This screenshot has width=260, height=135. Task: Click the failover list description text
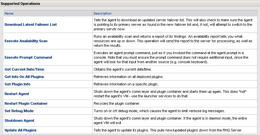point(173,24)
